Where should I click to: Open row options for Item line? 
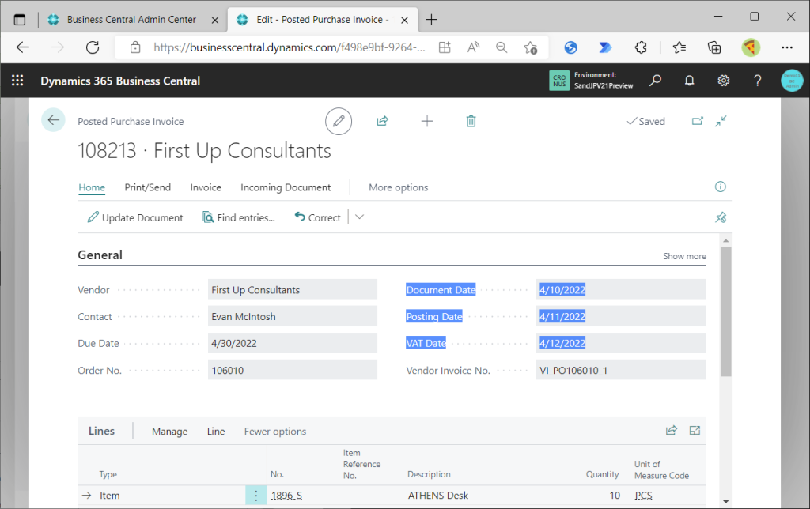pyautogui.click(x=255, y=496)
